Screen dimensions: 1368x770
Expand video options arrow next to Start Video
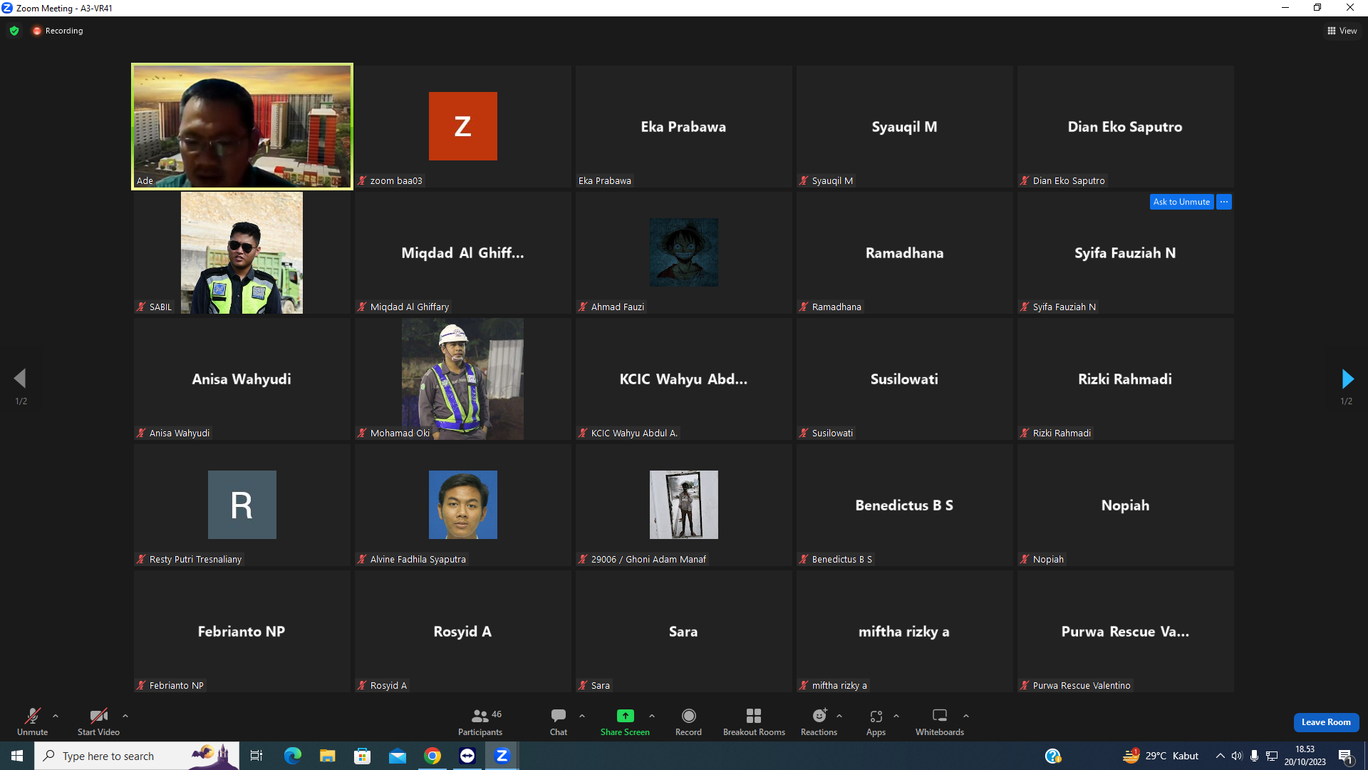tap(125, 716)
